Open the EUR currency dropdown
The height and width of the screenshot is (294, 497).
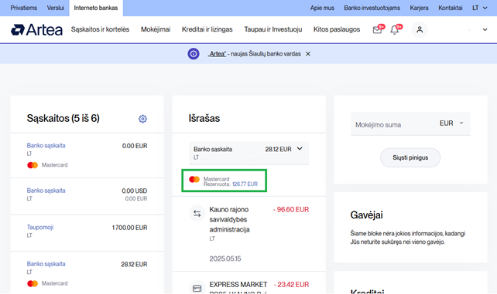(x=451, y=123)
